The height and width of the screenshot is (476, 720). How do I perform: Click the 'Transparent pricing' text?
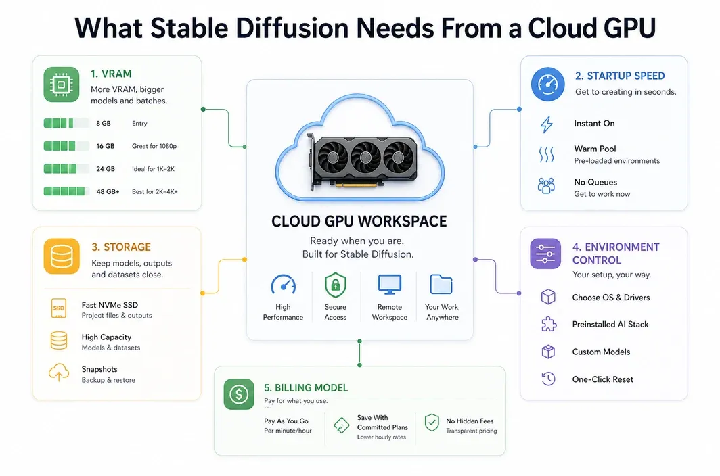[472, 431]
